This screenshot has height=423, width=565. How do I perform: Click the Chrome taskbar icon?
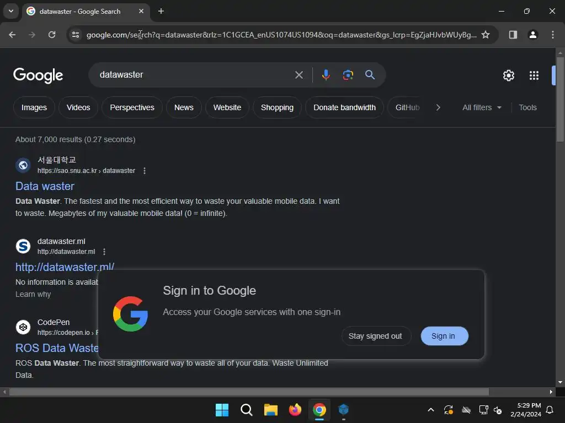coord(319,410)
